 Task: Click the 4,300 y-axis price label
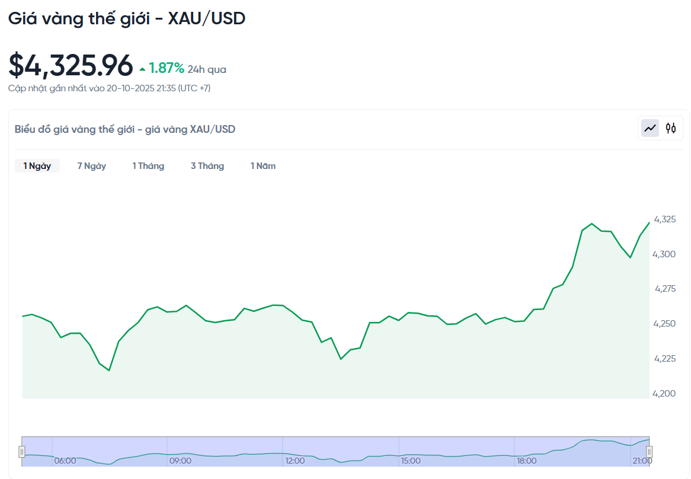(x=664, y=254)
